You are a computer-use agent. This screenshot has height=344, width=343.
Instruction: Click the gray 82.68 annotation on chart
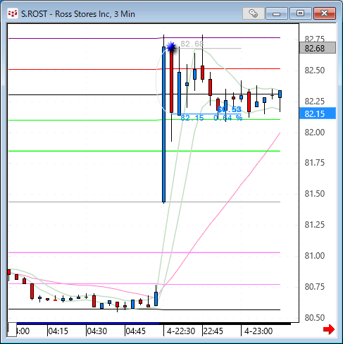coord(192,44)
